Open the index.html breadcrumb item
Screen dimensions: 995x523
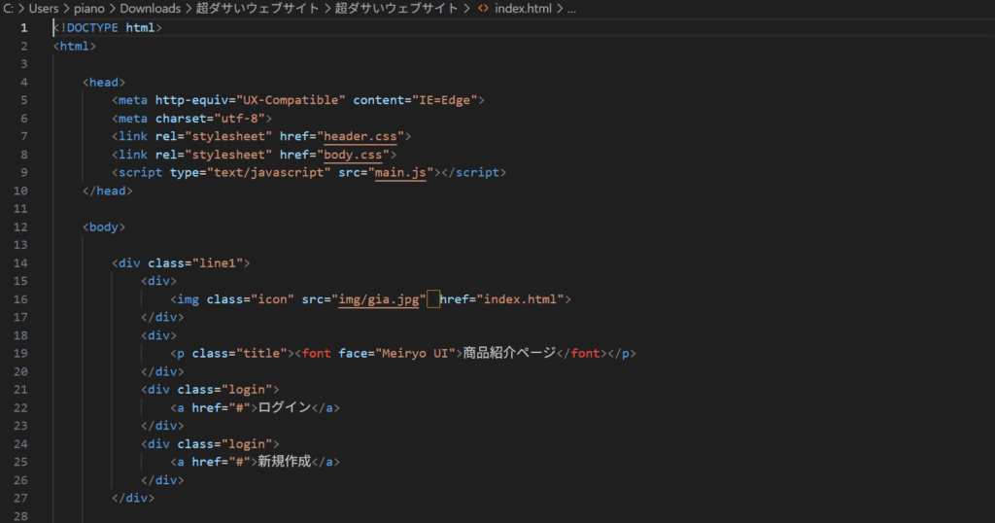click(x=523, y=9)
